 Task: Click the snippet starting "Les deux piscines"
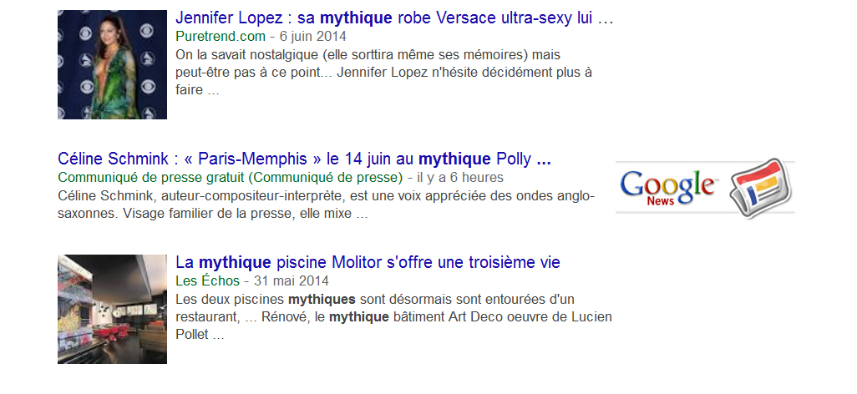pyautogui.click(x=393, y=317)
